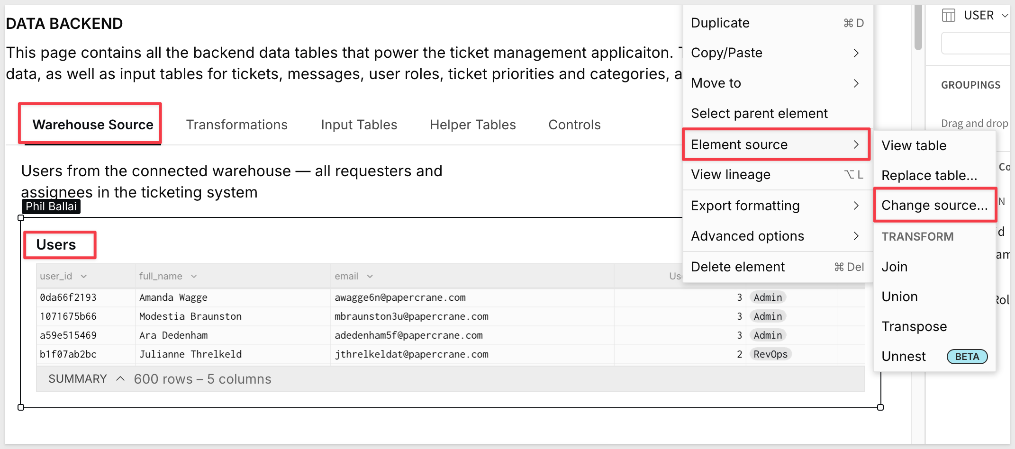This screenshot has height=449, width=1015.
Task: Click the email adedenham5f@papercrane.com
Action: click(x=408, y=335)
